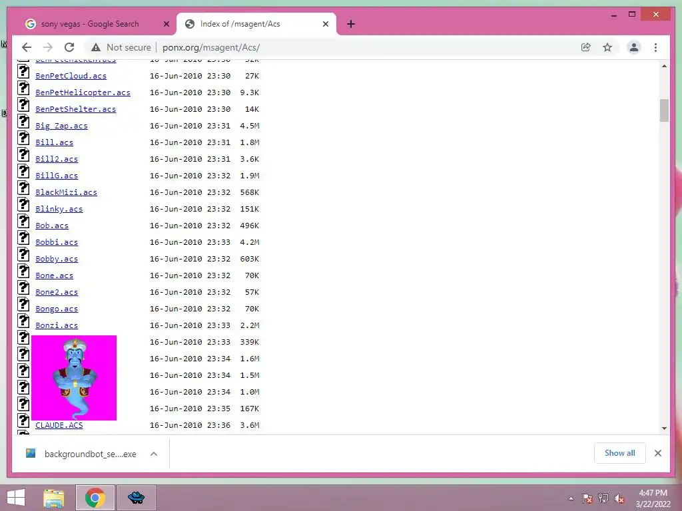Screen dimensions: 682x511
Task: Click file icon beside Bongo.acs
Action: click(x=23, y=304)
